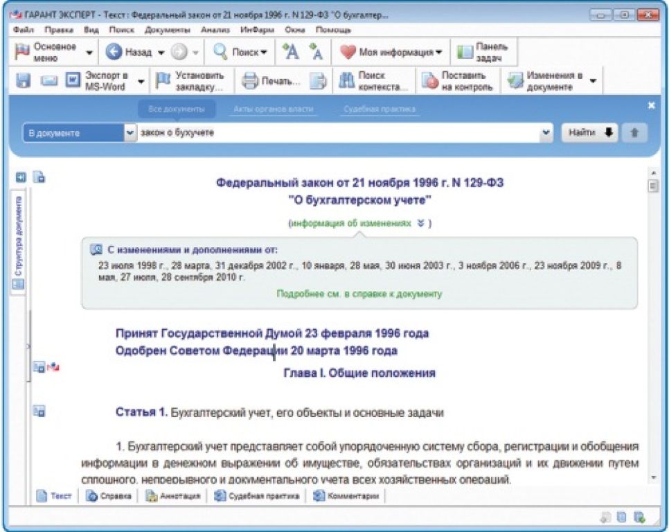Click Установить закладку flag icon
669x532 pixels.
[163, 80]
